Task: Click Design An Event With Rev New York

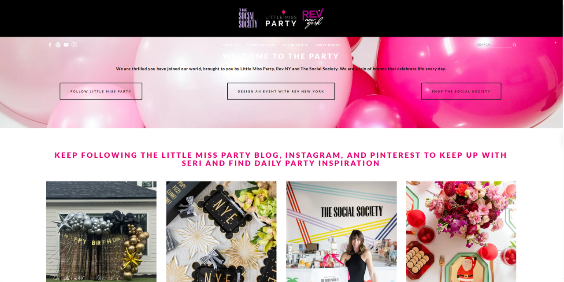Action: coord(281,91)
